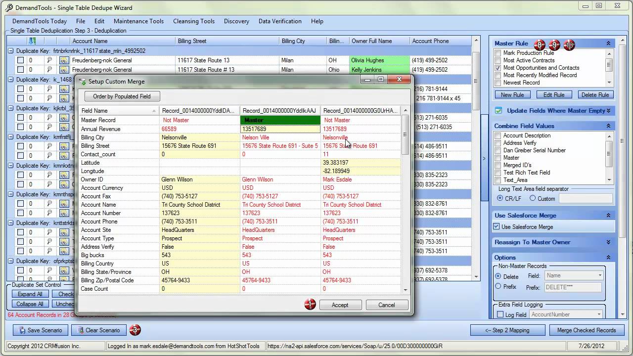Enable Most Active Contracts rule
Screen dimensions: 633x356
point(498,60)
